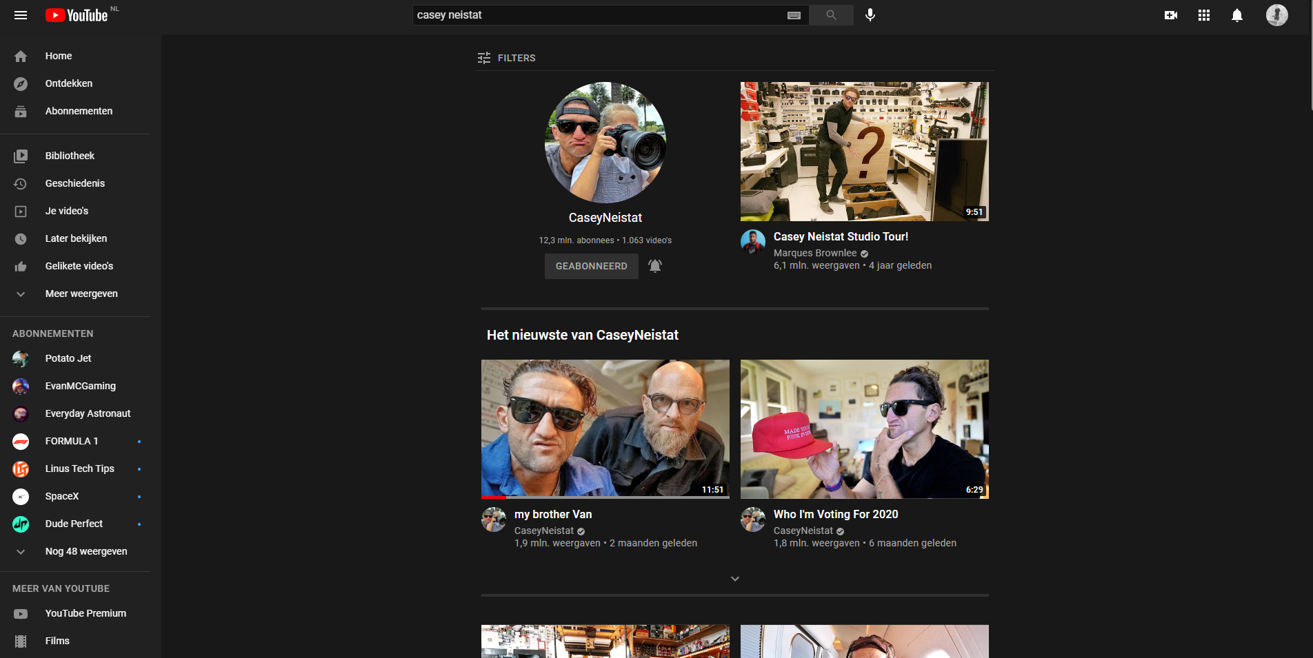Click CaseyNeistat avatar beside my brother Van

pos(494,520)
